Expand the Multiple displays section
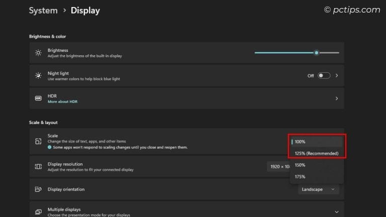This screenshot has height=217, width=386. click(336, 211)
